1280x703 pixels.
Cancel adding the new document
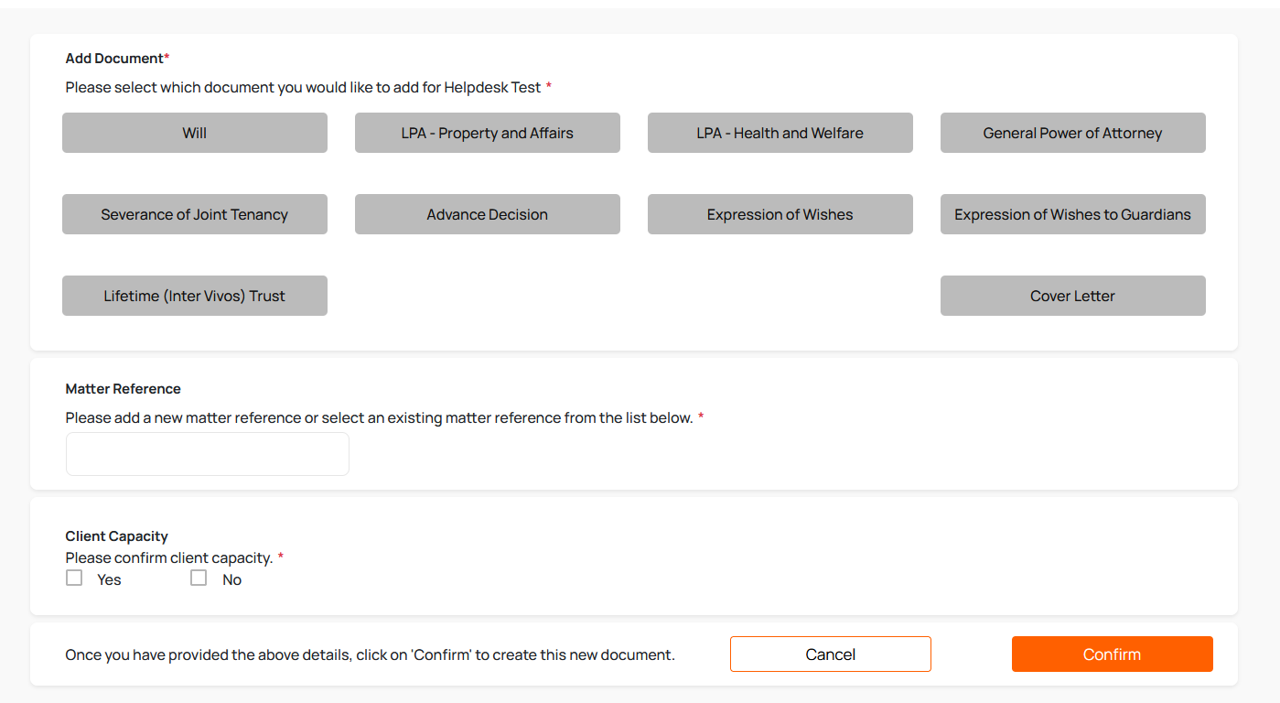pyautogui.click(x=830, y=654)
